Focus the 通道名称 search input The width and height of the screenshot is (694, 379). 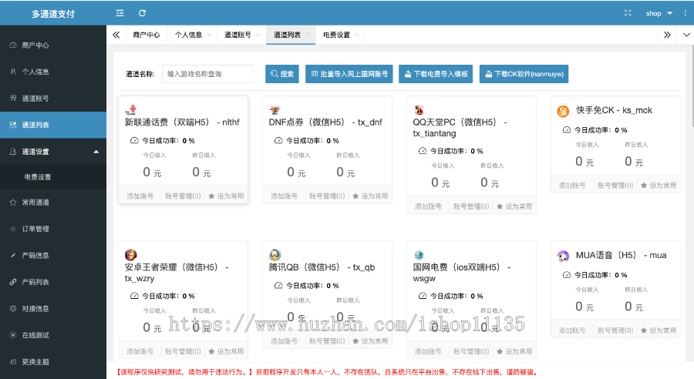(207, 74)
